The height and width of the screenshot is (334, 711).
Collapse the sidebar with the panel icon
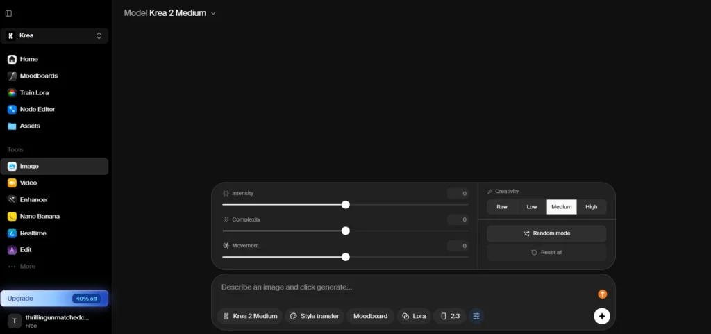click(x=8, y=14)
